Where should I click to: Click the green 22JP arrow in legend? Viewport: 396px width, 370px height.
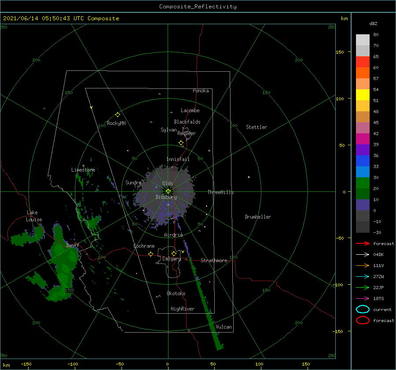click(x=363, y=287)
